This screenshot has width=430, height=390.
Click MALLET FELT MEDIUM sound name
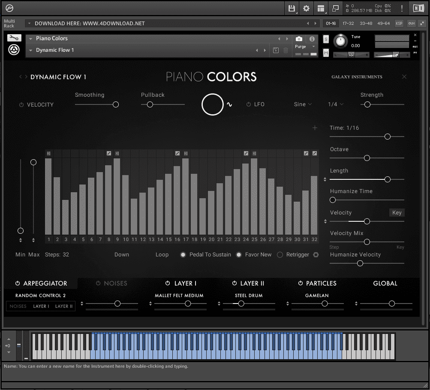pos(179,295)
